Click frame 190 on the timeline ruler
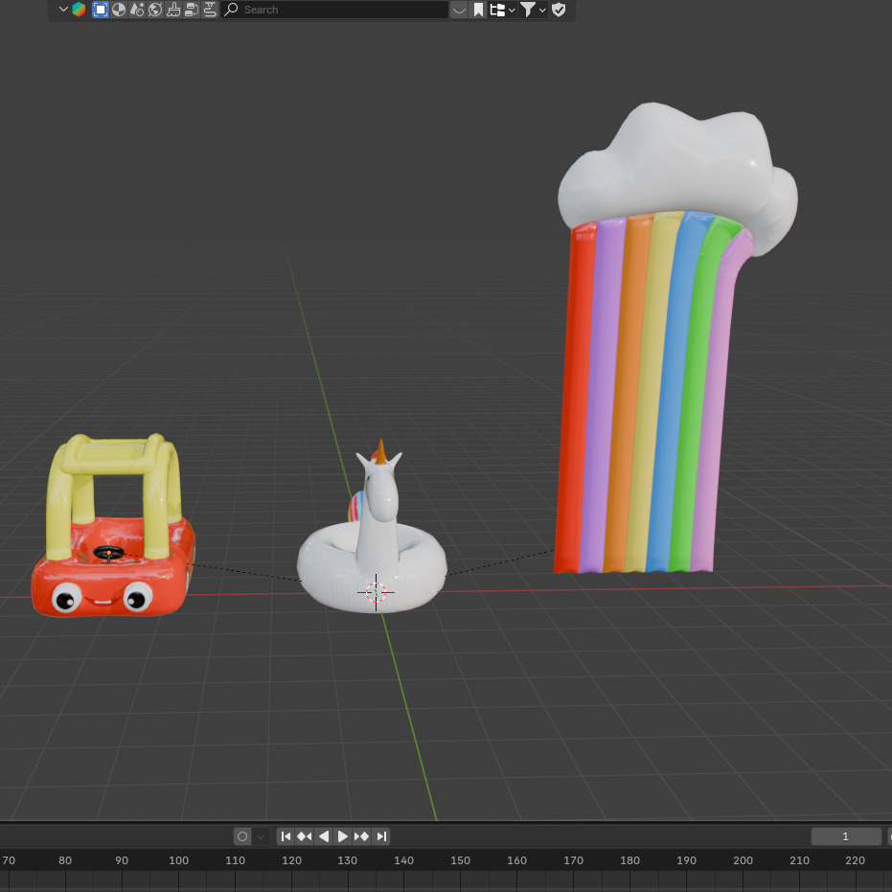The image size is (892, 892). pos(686,860)
